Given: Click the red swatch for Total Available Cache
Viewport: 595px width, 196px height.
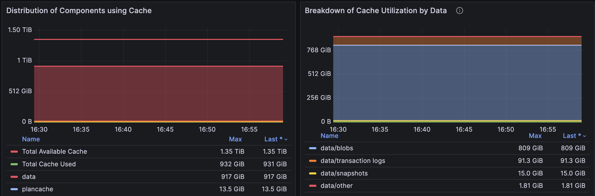Looking at the screenshot, I should click(x=14, y=152).
